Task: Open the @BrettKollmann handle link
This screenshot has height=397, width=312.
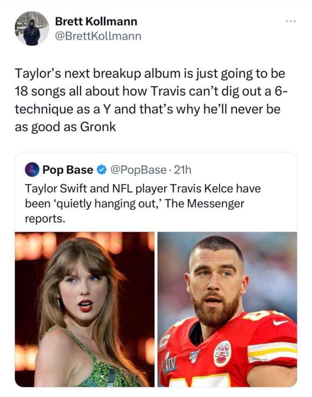Action: tap(98, 36)
